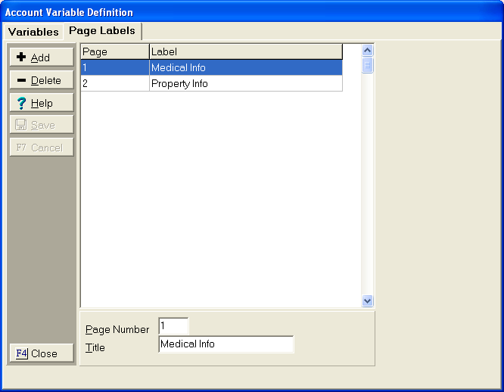The width and height of the screenshot is (504, 392).
Task: Click the floppy disk Save button
Action: (42, 125)
